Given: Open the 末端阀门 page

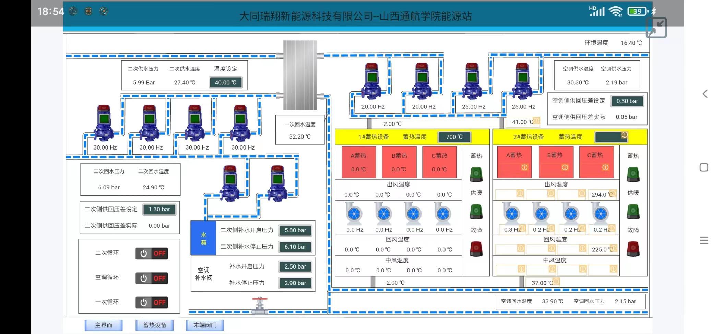Looking at the screenshot, I should [x=205, y=325].
